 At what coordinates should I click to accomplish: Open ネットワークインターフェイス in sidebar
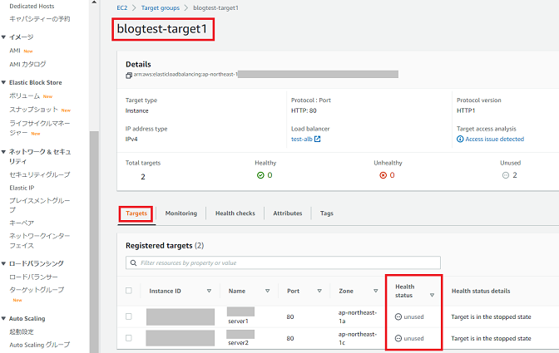40,241
